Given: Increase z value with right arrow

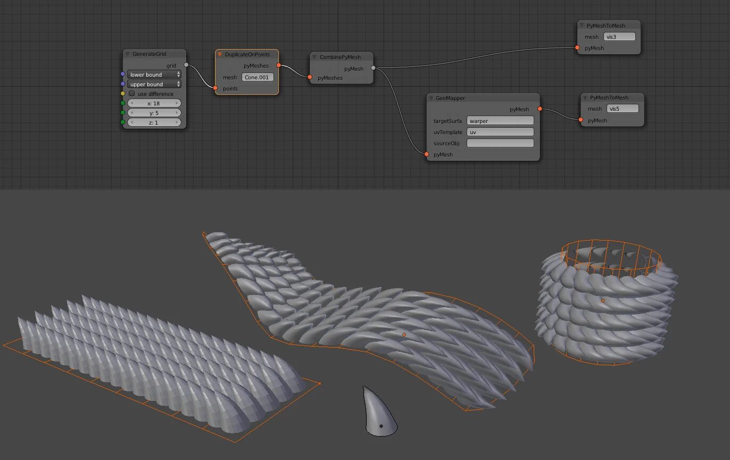Looking at the screenshot, I should [177, 122].
